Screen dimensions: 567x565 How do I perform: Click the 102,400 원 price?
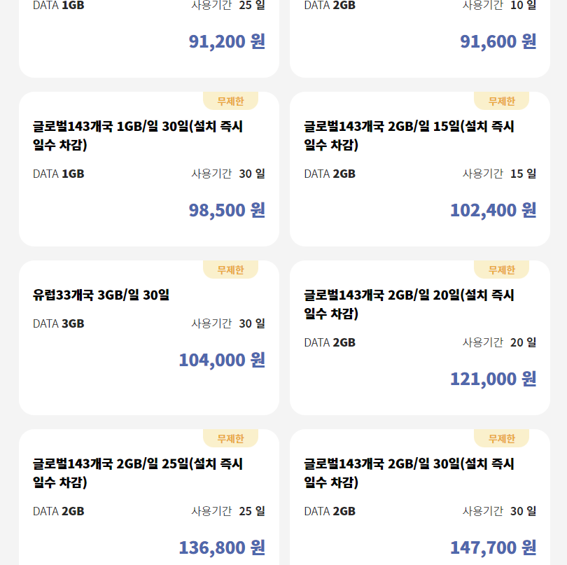coord(493,210)
